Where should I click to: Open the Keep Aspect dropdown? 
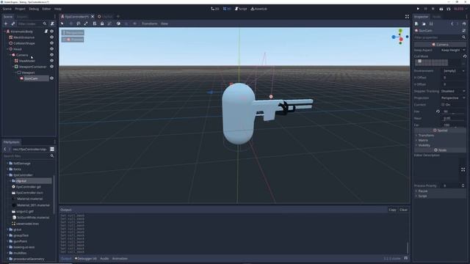click(453, 50)
